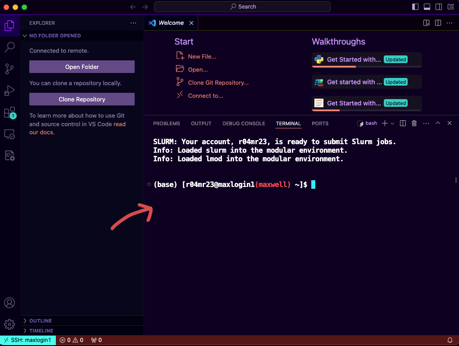Image resolution: width=459 pixels, height=346 pixels.
Task: Open the Search view in activity bar
Action: [9, 47]
